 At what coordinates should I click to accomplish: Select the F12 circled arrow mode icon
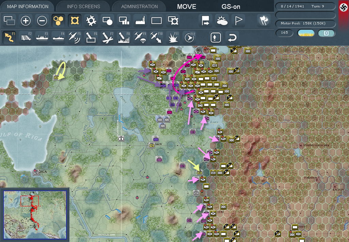pyautogui.click(x=189, y=37)
